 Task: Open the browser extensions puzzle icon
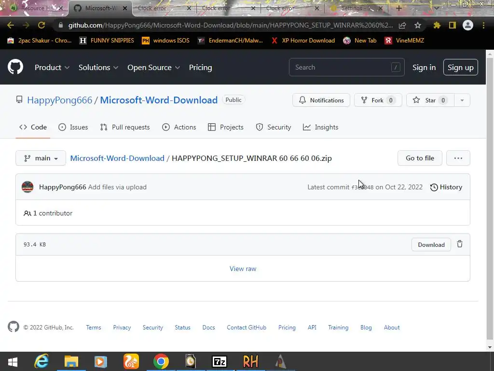[x=437, y=25]
